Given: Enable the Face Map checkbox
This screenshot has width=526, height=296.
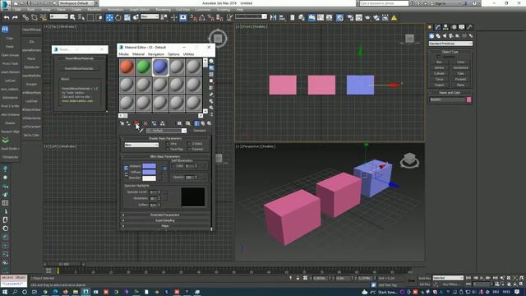Looking at the screenshot, I should click(168, 149).
